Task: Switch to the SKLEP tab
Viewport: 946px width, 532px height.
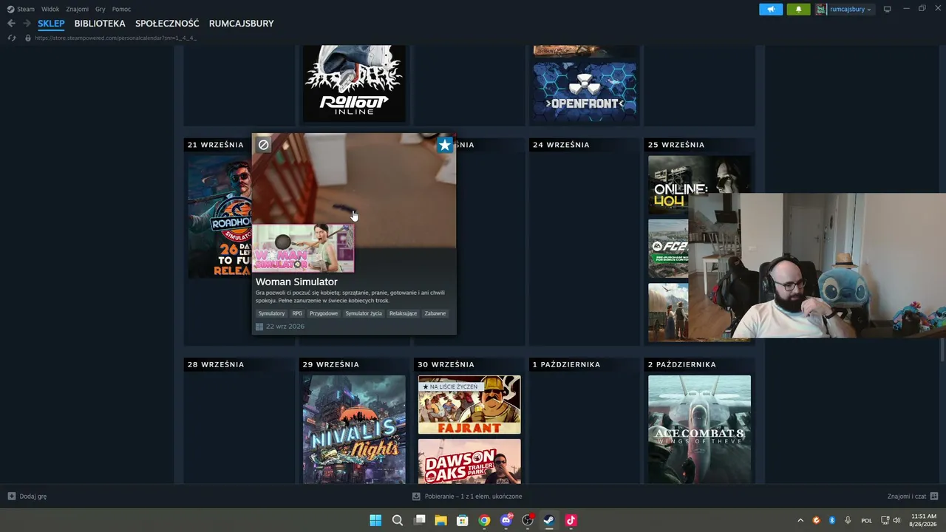Action: coord(51,24)
